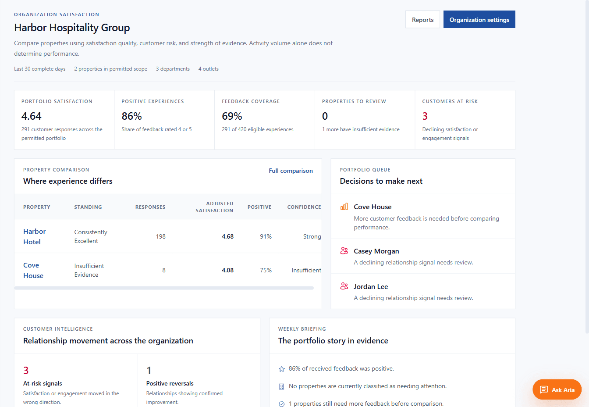This screenshot has height=407, width=589.
Task: Click the Positive Experiences 86% card
Action: tap(164, 120)
